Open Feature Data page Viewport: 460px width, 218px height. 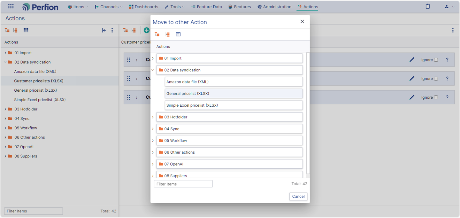pos(206,7)
